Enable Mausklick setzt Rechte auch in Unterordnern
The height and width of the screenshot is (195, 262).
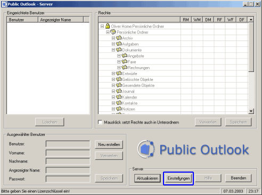[100, 122]
